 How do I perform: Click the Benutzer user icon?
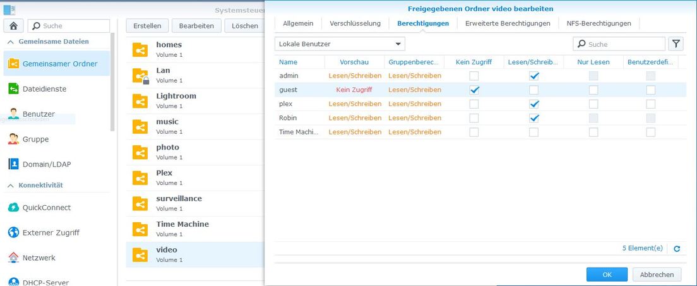click(x=13, y=114)
